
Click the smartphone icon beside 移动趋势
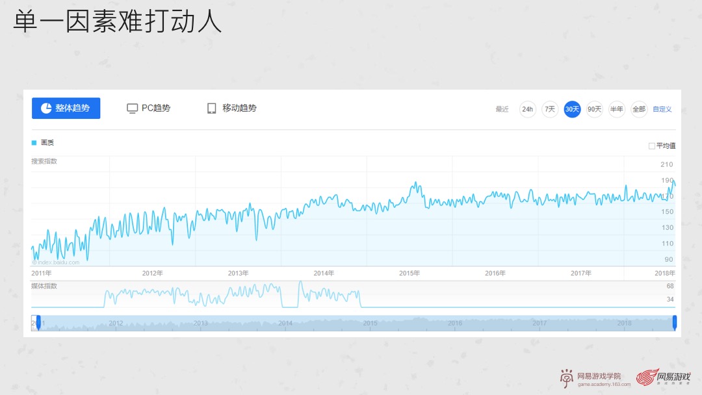point(211,108)
